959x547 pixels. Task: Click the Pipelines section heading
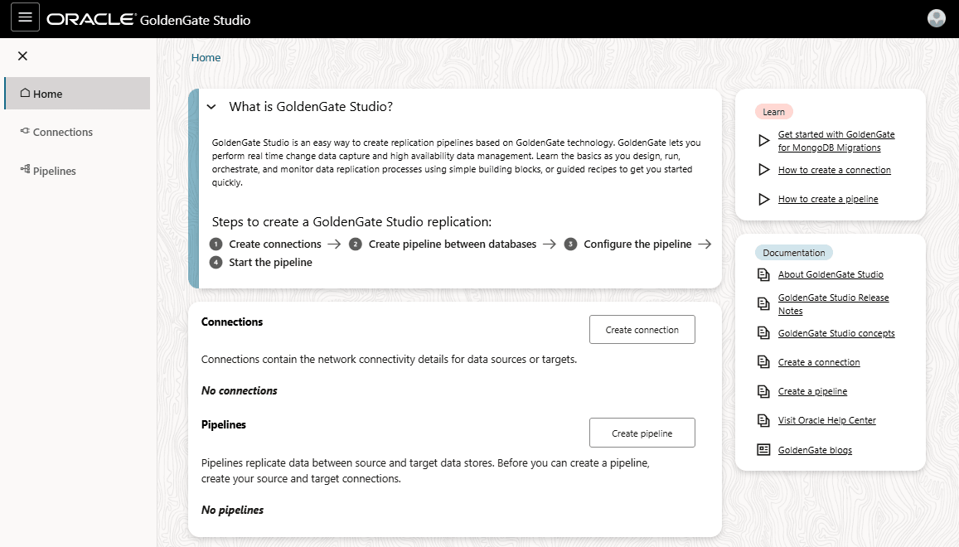[x=223, y=424]
